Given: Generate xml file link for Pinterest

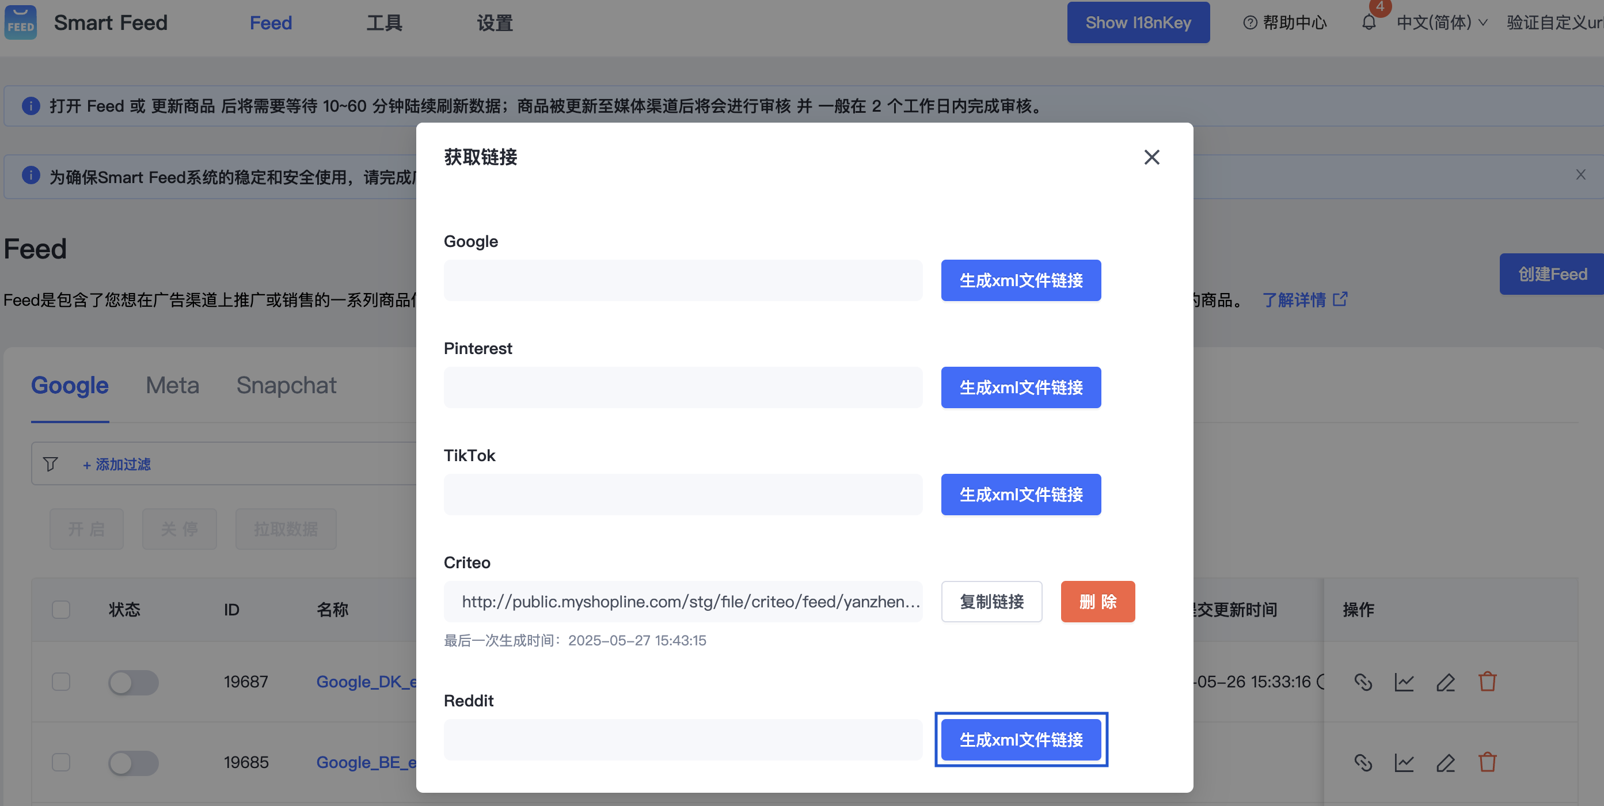Looking at the screenshot, I should pyautogui.click(x=1021, y=387).
